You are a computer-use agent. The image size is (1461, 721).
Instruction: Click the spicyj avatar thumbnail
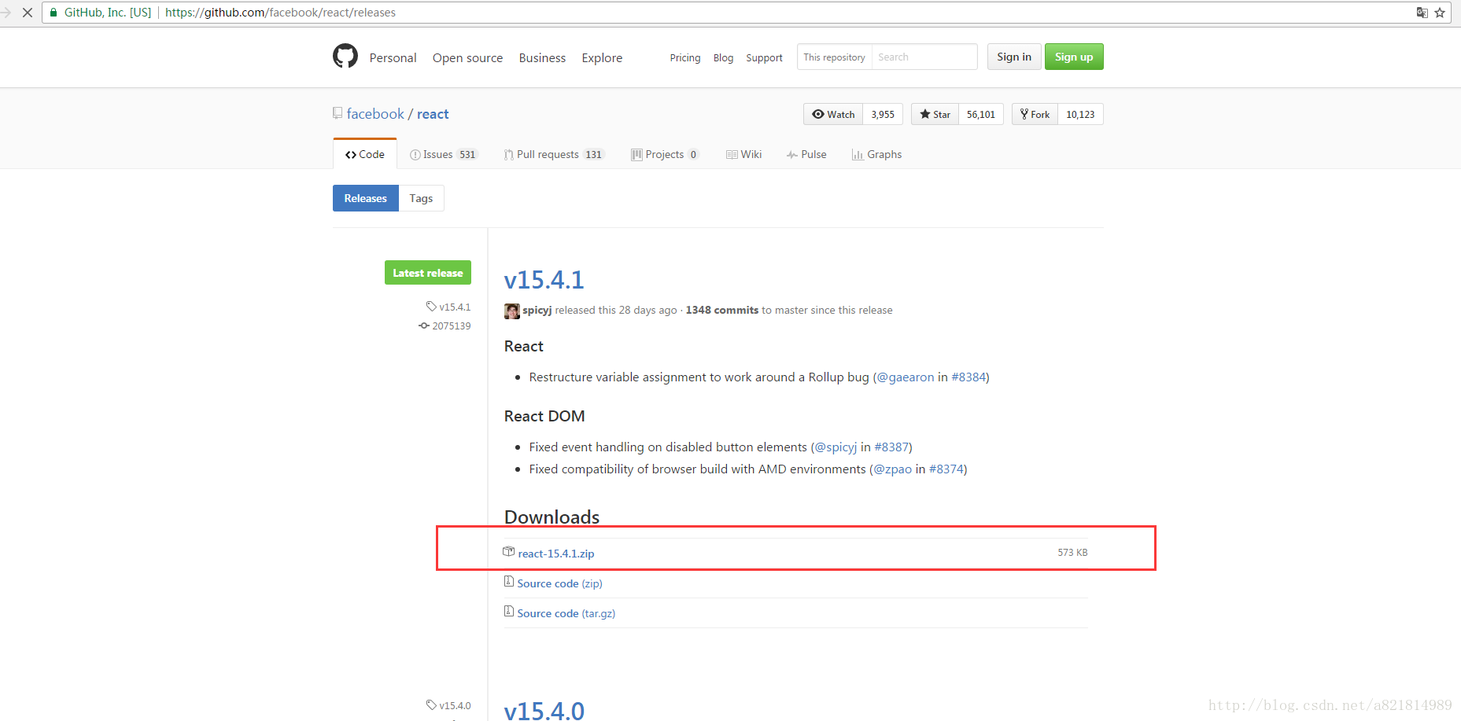[511, 311]
